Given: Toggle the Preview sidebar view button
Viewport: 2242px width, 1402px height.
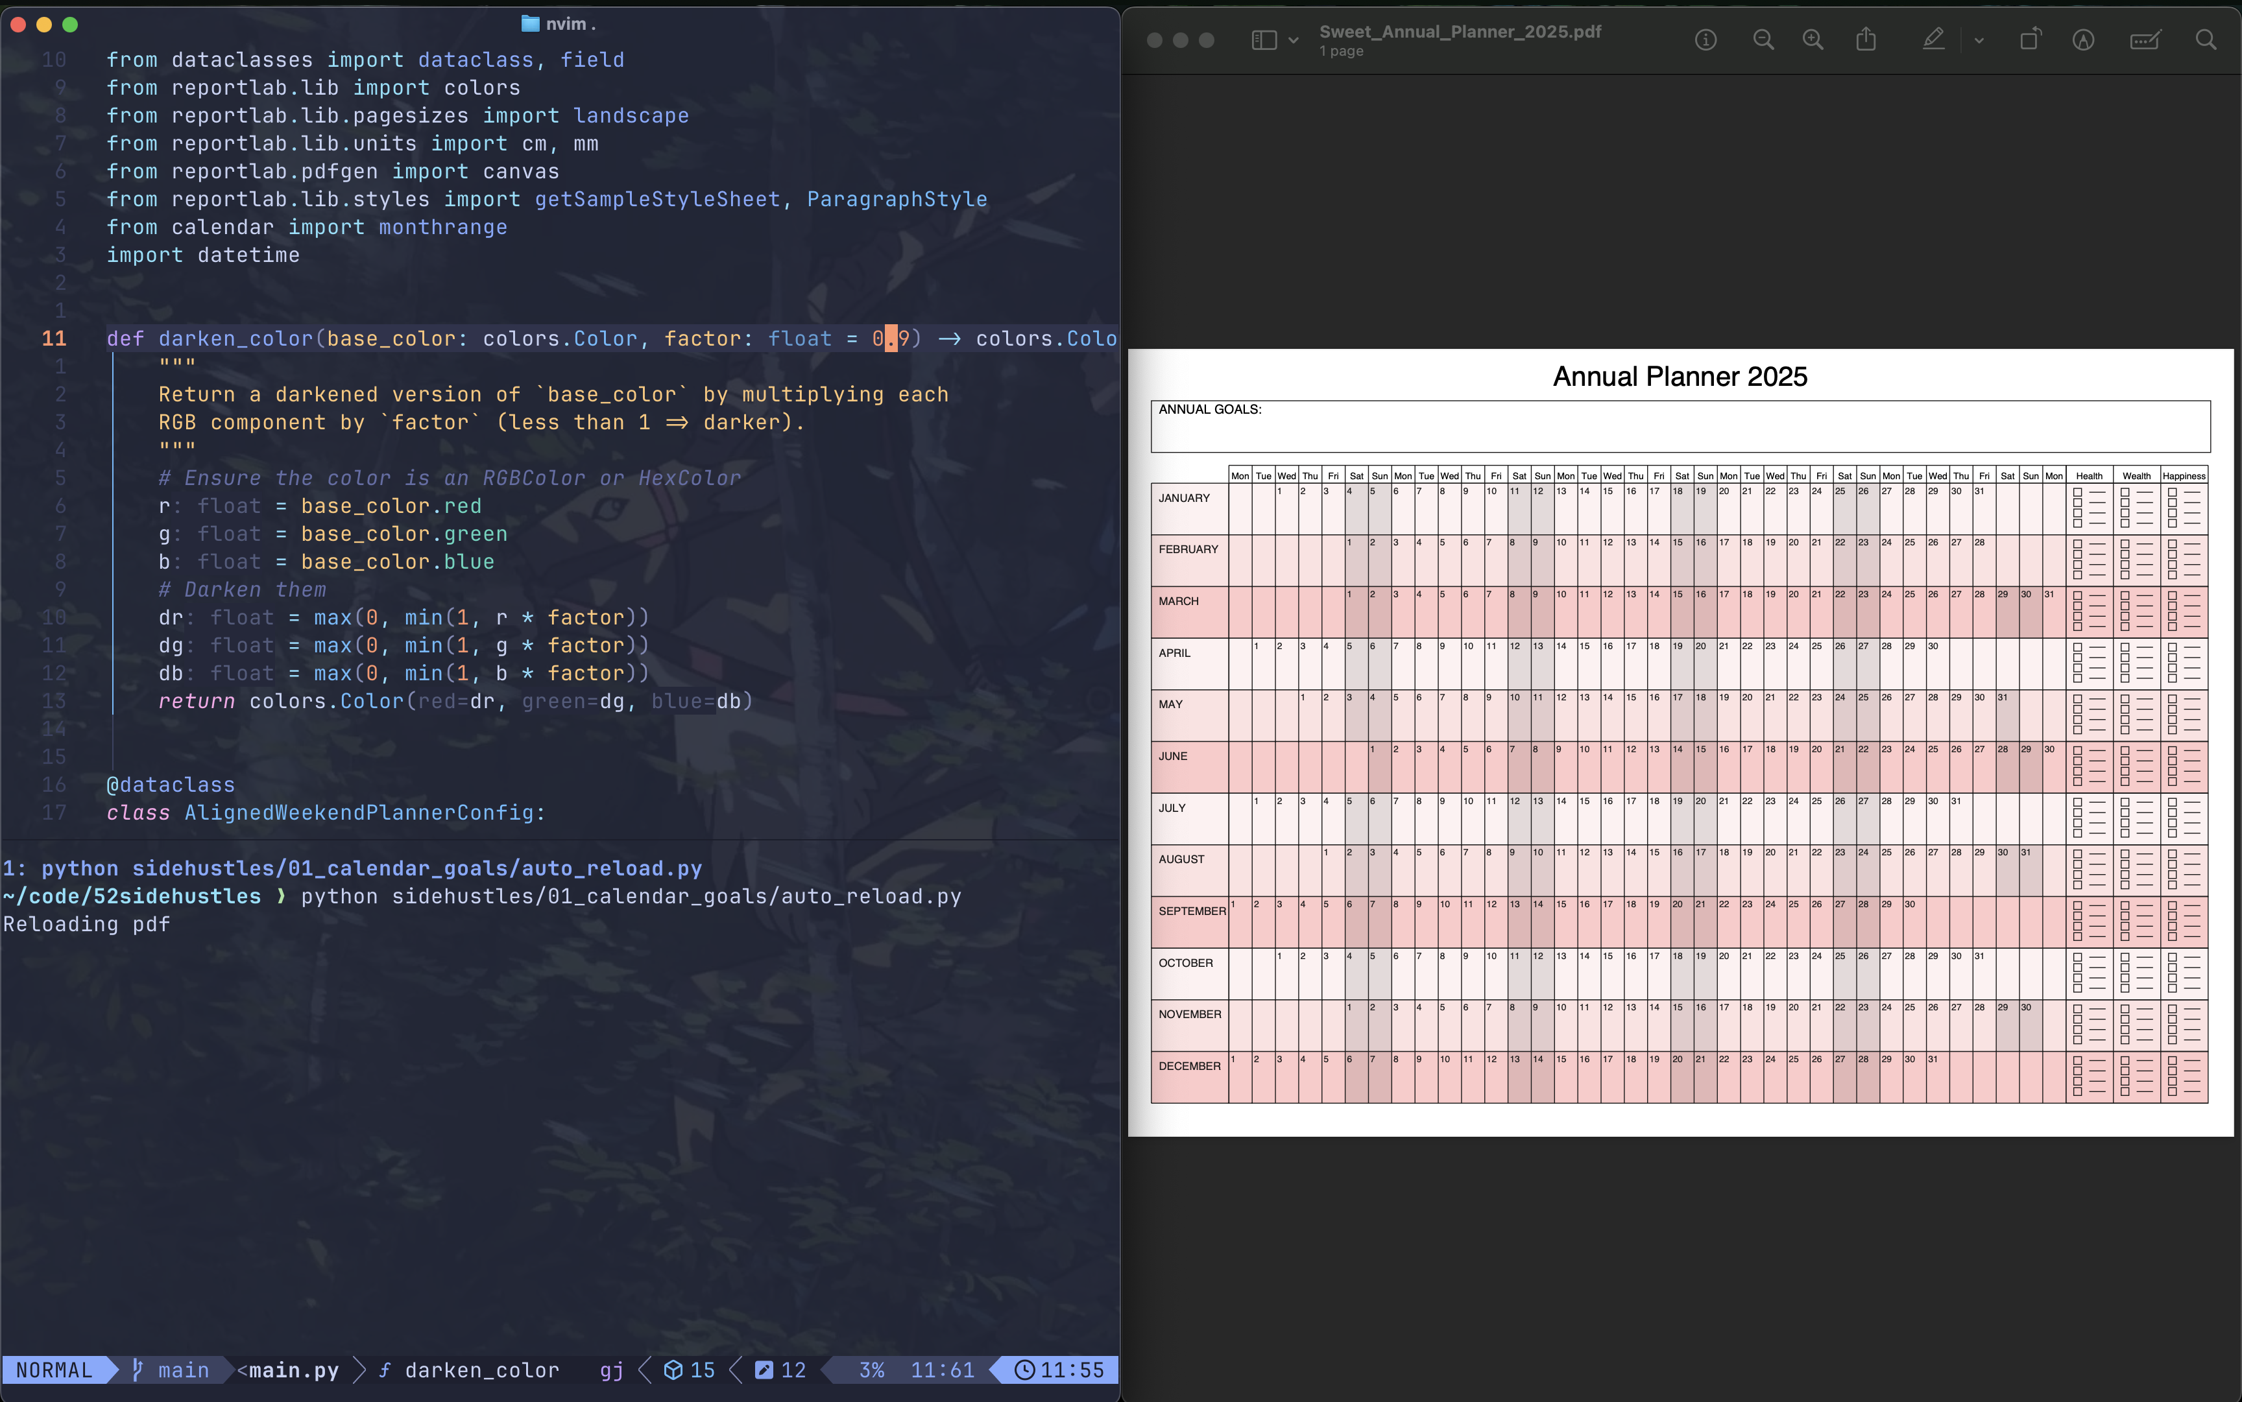Looking at the screenshot, I should pyautogui.click(x=1263, y=40).
